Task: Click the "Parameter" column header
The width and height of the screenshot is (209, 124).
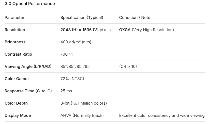Action: [x=14, y=18]
